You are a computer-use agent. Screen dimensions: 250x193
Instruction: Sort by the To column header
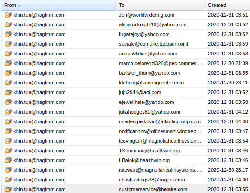[x=161, y=5]
